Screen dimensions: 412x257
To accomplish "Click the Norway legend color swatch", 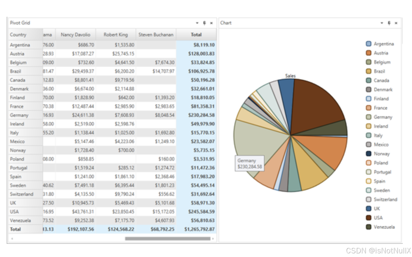I will coord(369,154).
